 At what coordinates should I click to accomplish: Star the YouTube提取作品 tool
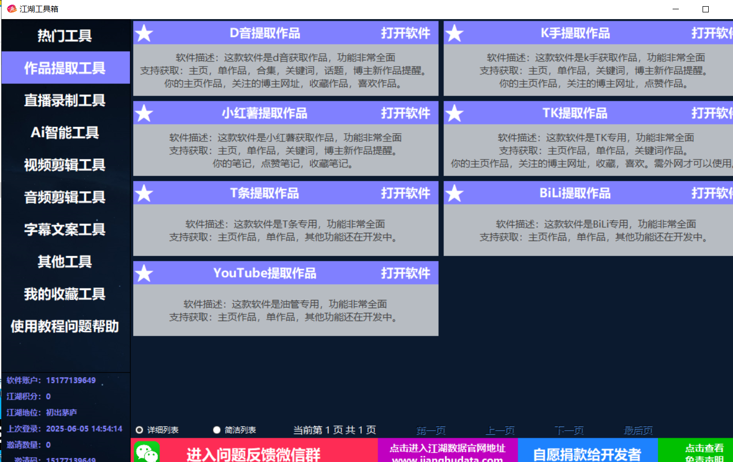click(144, 274)
